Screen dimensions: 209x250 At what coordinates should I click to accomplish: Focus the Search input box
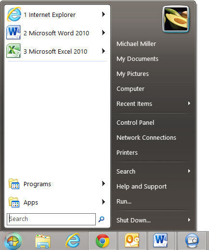[51, 219]
